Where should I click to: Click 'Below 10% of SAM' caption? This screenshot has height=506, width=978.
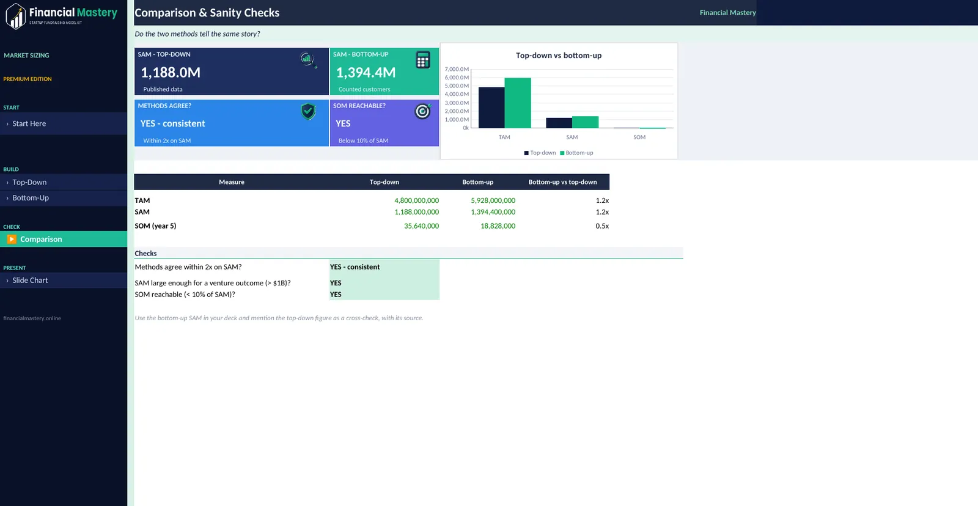coord(364,141)
